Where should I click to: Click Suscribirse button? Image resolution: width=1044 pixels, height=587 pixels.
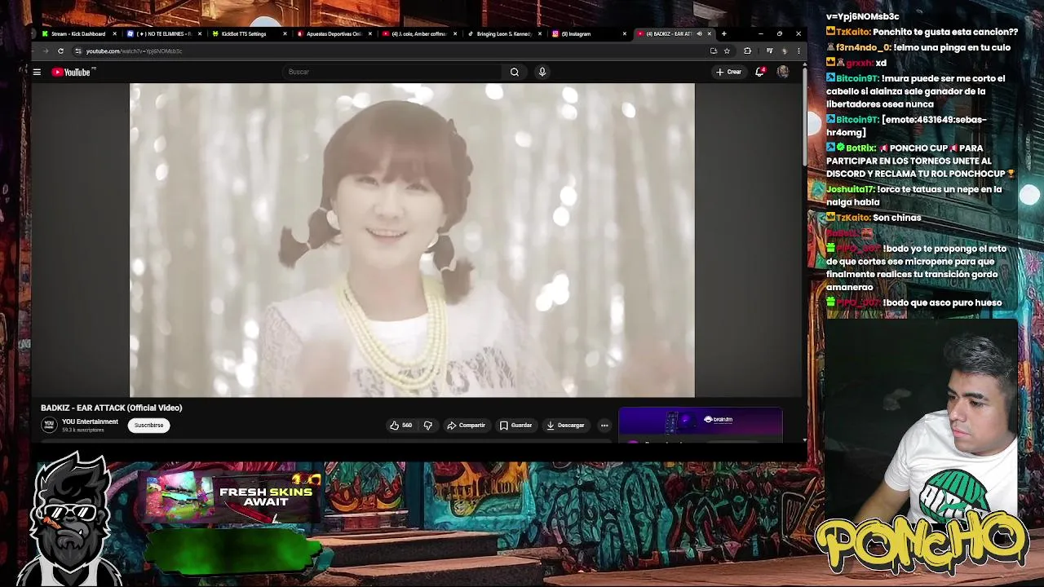pyautogui.click(x=148, y=425)
